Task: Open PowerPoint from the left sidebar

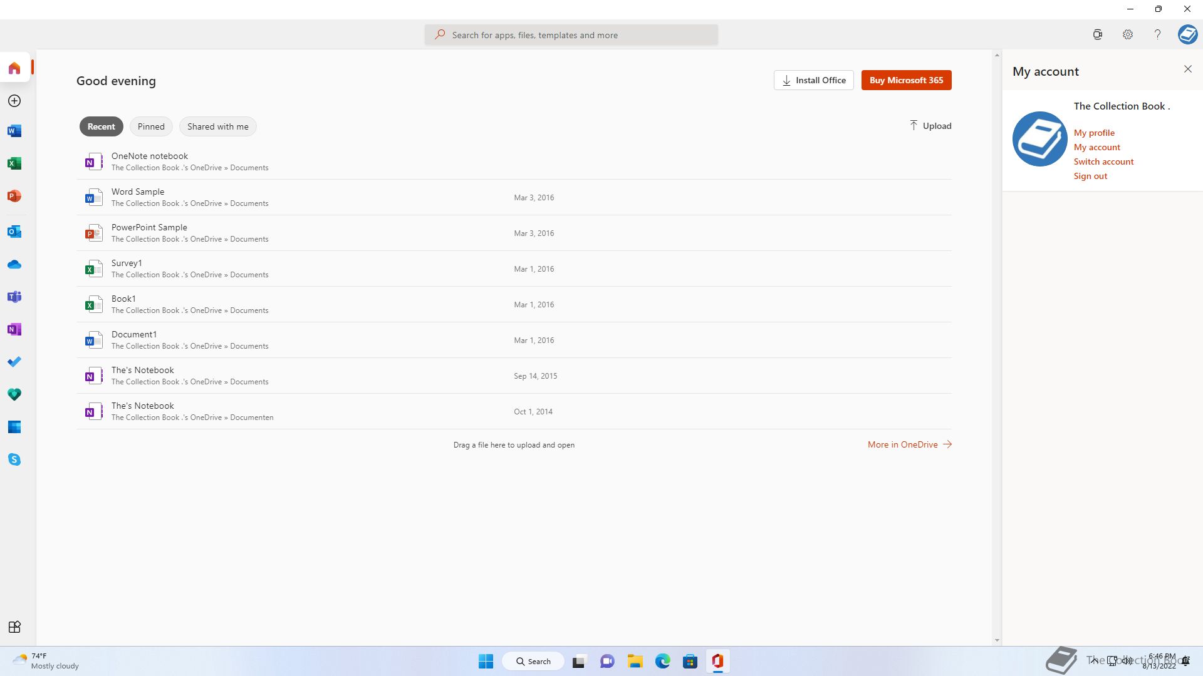Action: (14, 196)
